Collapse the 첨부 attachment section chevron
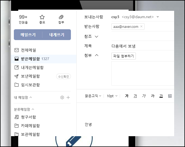This screenshot has height=147, width=185. (x=97, y=55)
